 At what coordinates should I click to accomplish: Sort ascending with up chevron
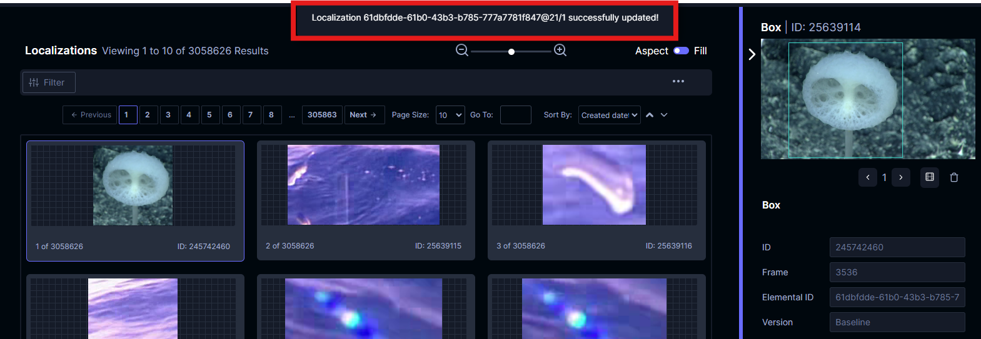click(x=650, y=115)
